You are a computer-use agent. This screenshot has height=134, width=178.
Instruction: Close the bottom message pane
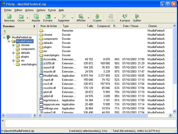[x=3, y=120]
